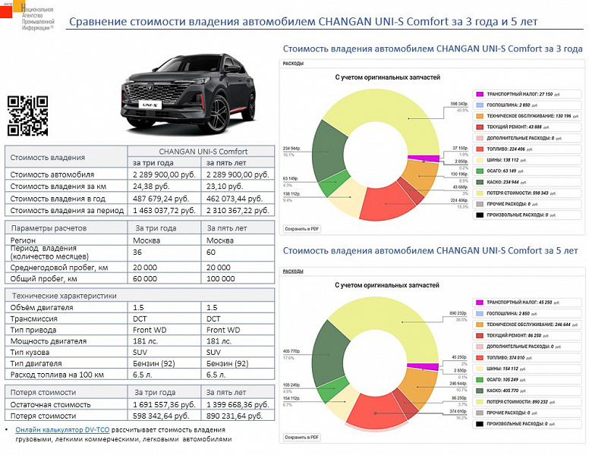
Task: Click the cream Шины 154 112 swatch
Action: pos(480,369)
